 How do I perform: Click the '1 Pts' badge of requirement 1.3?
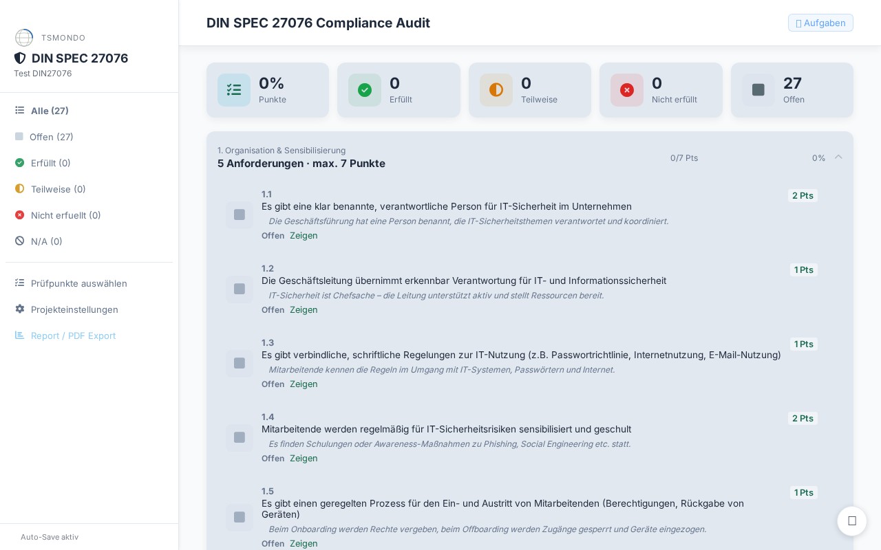click(804, 344)
